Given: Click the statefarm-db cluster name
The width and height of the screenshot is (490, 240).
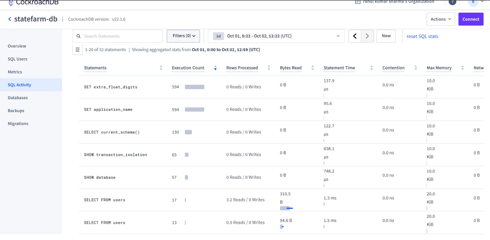Looking at the screenshot, I should [36, 19].
